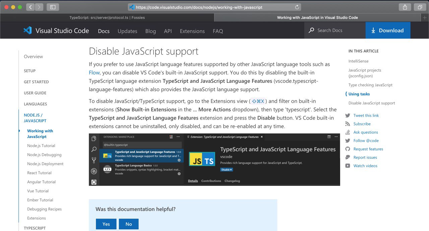The height and width of the screenshot is (231, 429).
Task: Open the Blog navigation item
Action: 150,31
